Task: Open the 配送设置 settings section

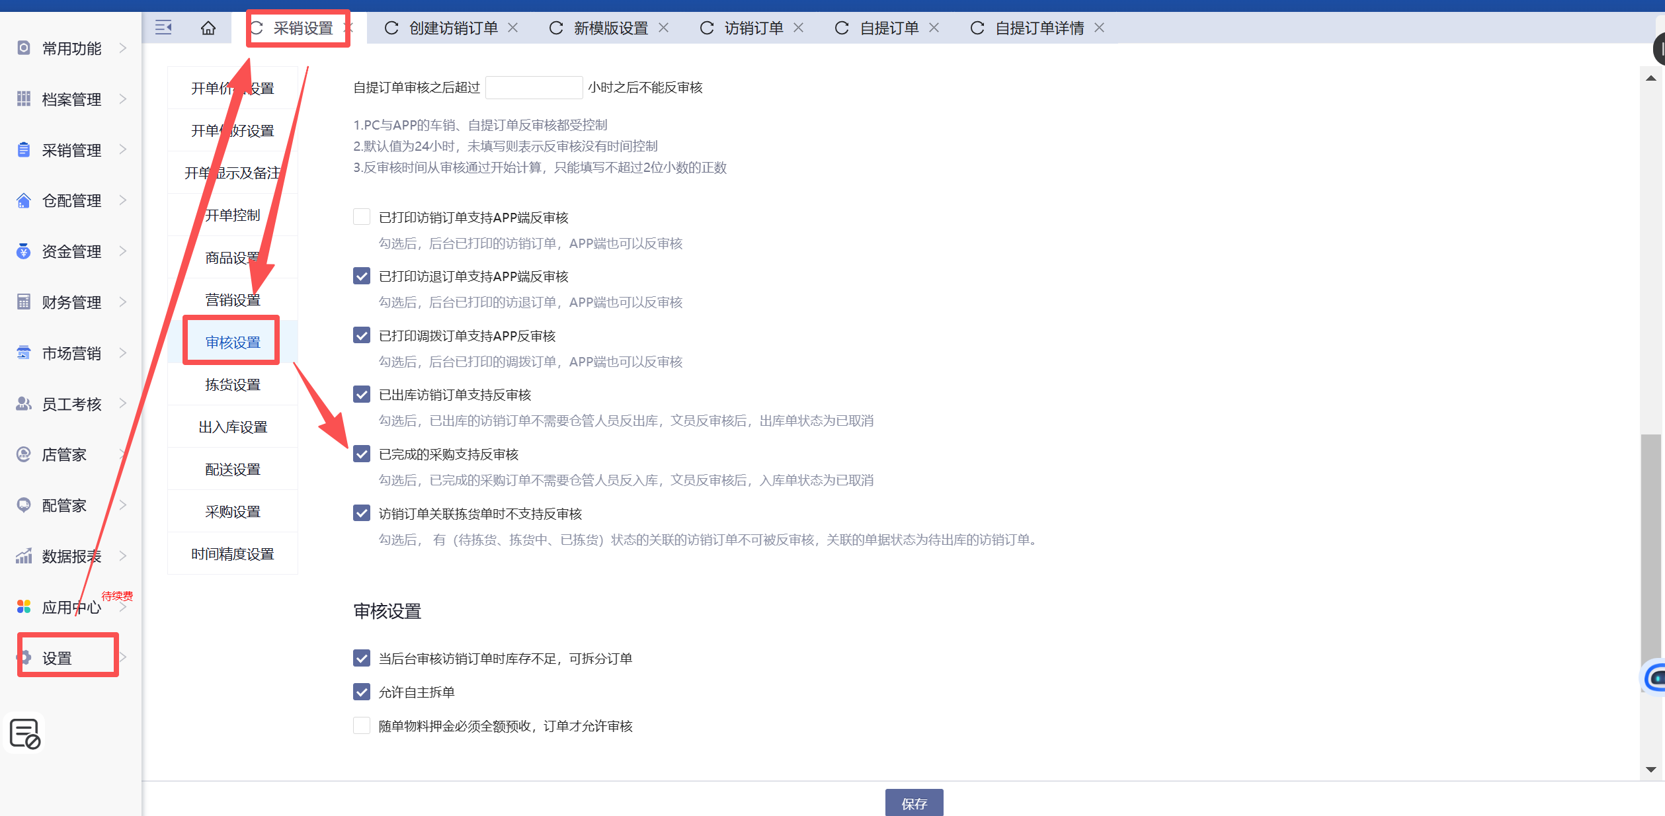Action: 233,469
